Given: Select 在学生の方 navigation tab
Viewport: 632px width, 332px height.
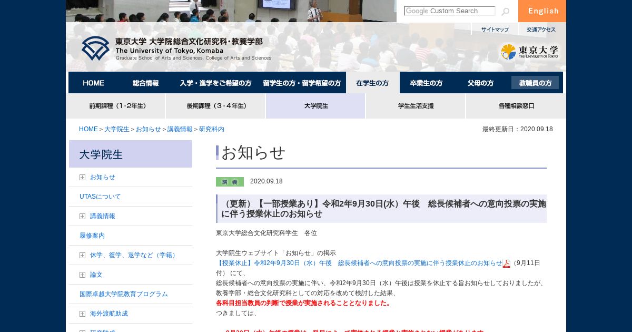Looking at the screenshot, I should click(x=372, y=83).
